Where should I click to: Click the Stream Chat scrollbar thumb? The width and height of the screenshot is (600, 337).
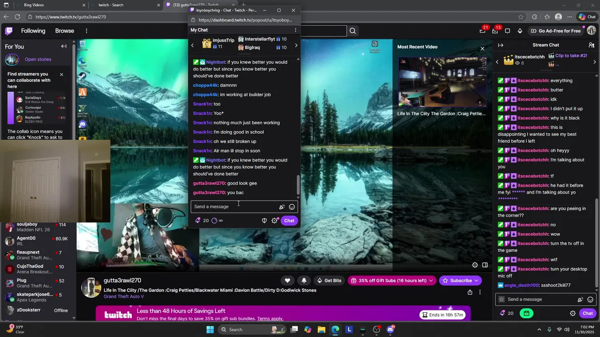point(598,242)
